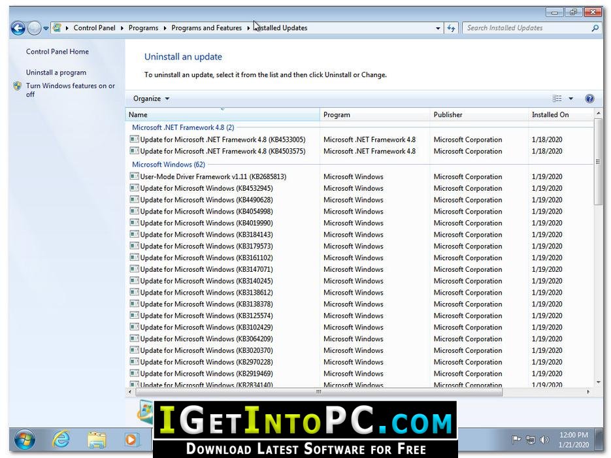Open the view options dropdown arrow
611x458 pixels.
coord(571,99)
